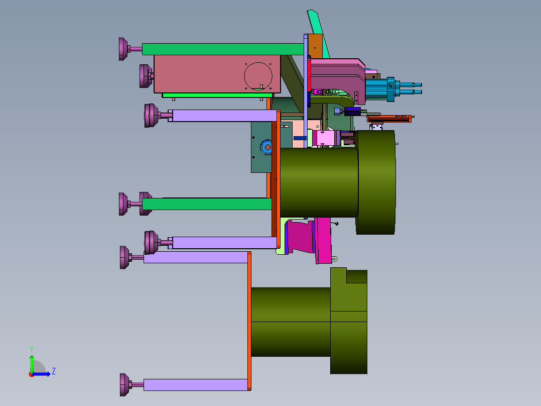Pick the brown block beside the angled plate
Screen dimensions: 541x406
pos(315,46)
